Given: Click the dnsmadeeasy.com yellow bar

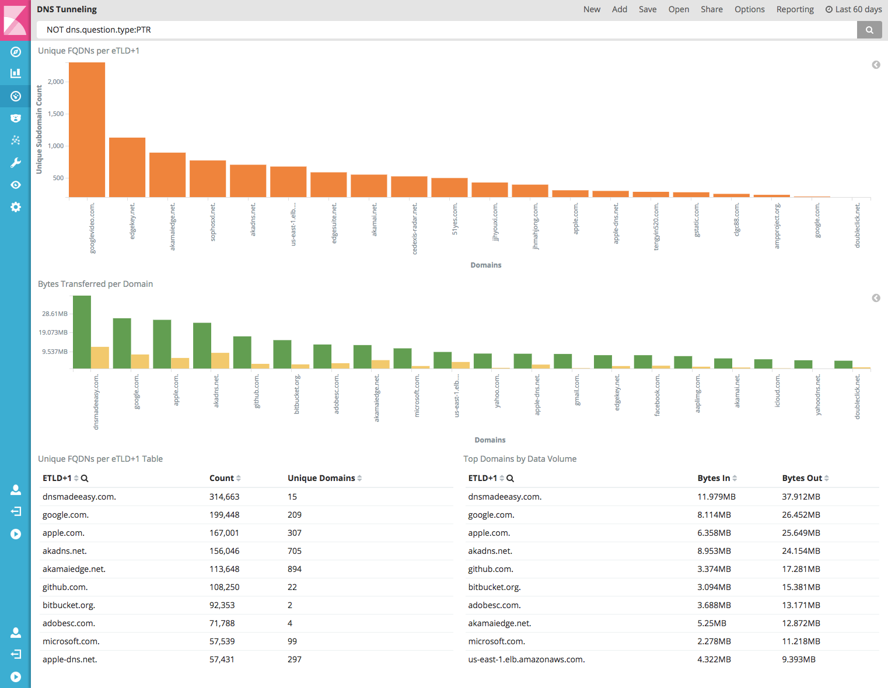Looking at the screenshot, I should pyautogui.click(x=100, y=358).
